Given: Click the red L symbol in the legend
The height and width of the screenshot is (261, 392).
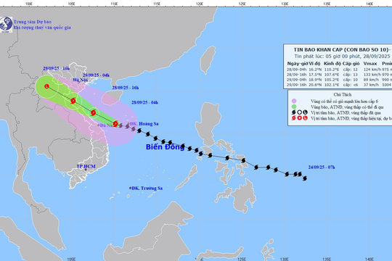Looking at the screenshot, I should [305, 118].
